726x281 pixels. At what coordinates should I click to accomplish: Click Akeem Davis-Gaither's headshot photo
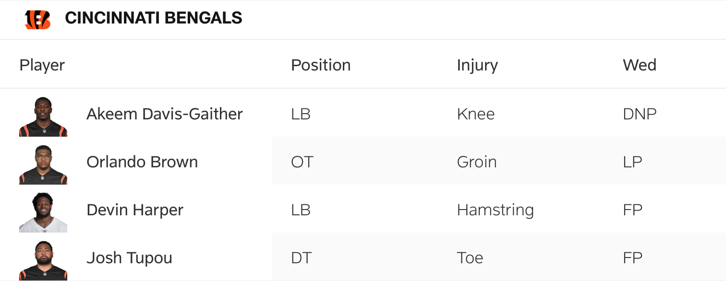(43, 117)
